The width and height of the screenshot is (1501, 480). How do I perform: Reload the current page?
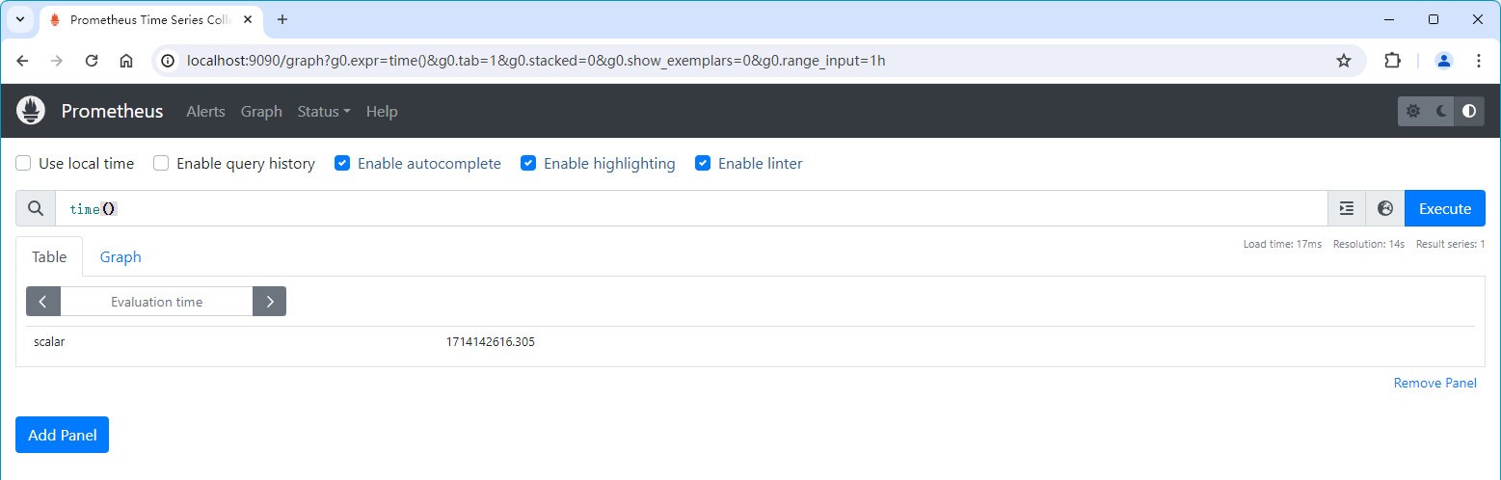92,60
